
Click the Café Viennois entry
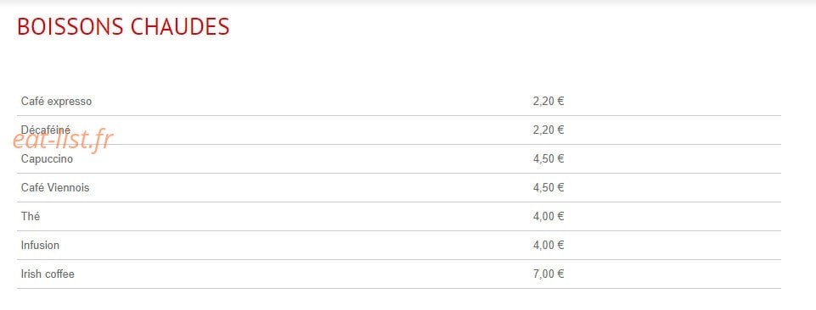(55, 187)
